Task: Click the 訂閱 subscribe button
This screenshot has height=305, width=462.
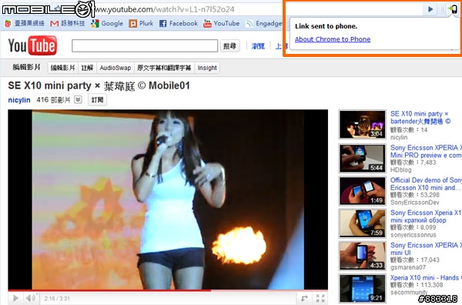Action: (97, 100)
